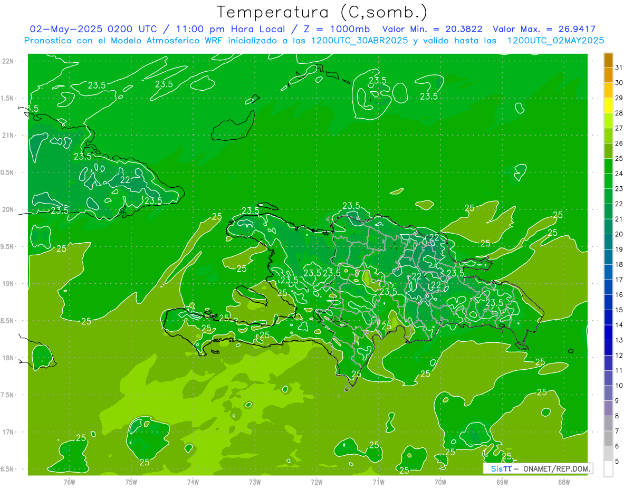633x489 pixels.
Task: Click the "22N" latitude axis label
Action: point(9,61)
